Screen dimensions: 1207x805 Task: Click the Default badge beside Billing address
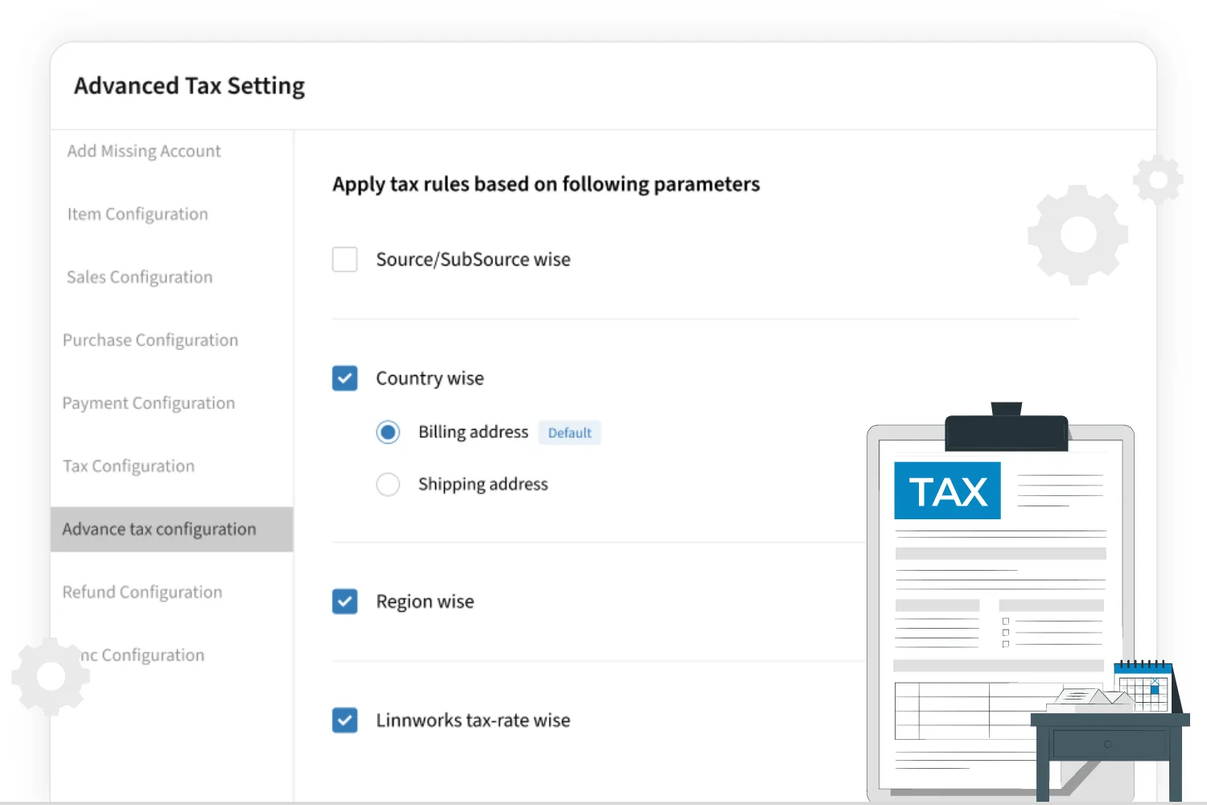[x=569, y=432]
